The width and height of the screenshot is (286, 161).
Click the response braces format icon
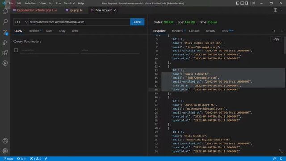[274, 31]
